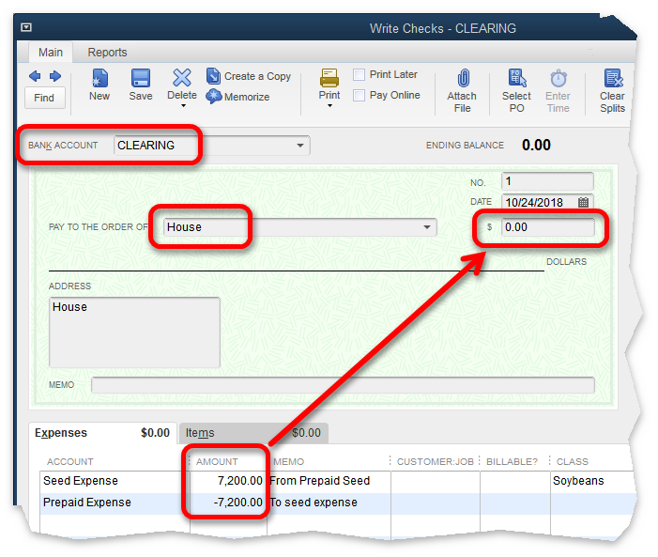Memorize this check transaction
The width and height of the screenshot is (658, 557).
237,97
